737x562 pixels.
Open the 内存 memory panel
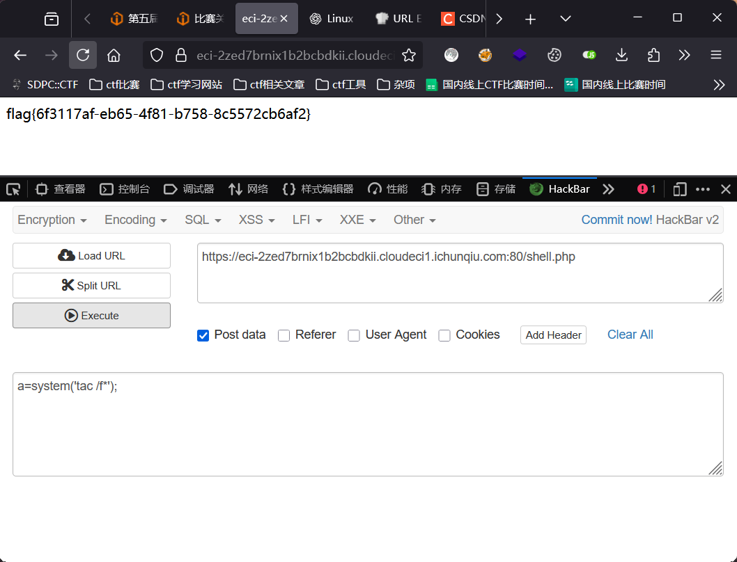pyautogui.click(x=442, y=189)
